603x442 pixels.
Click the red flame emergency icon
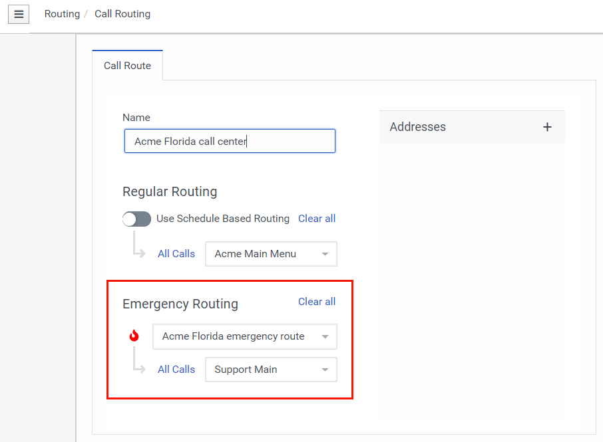[x=134, y=336]
